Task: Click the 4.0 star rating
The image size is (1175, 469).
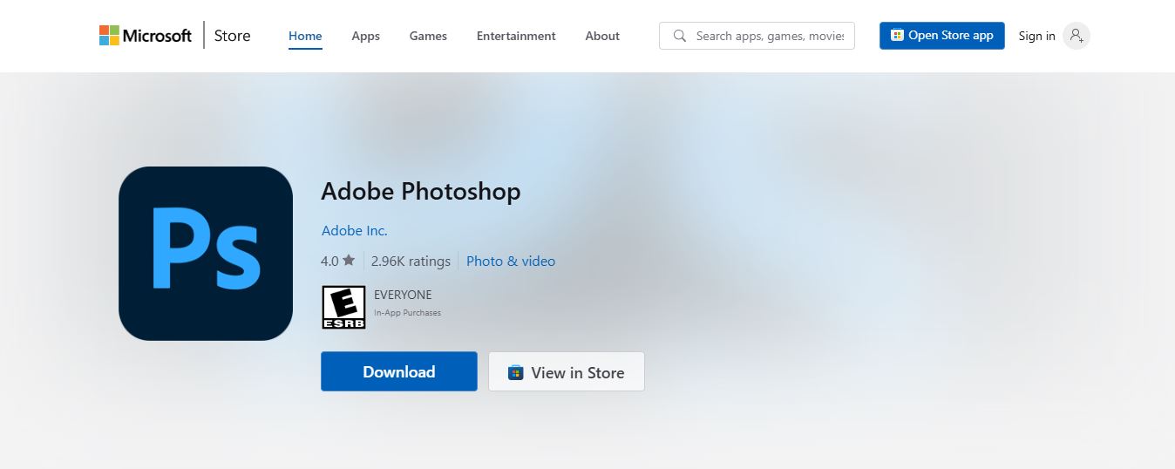Action: pyautogui.click(x=338, y=261)
